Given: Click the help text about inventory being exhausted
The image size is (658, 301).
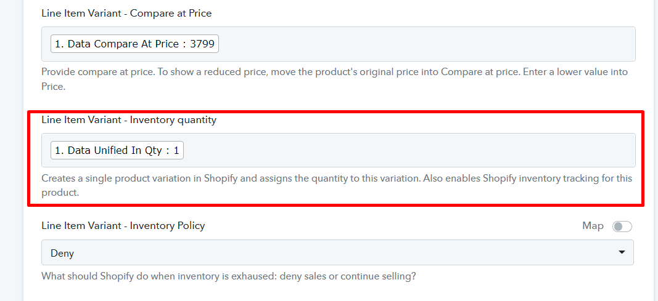Looking at the screenshot, I should point(229,276).
